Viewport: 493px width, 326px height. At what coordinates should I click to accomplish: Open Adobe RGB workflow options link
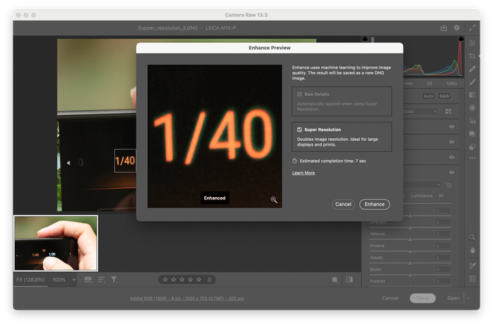point(187,298)
